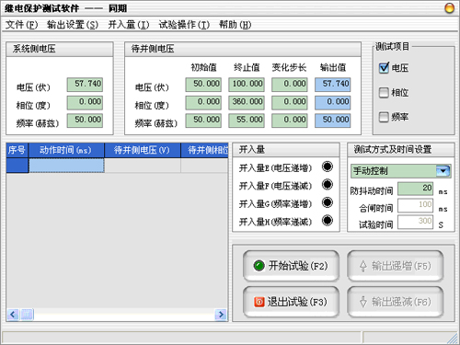Click 开入量G (频率递增) indicator
The height and width of the screenshot is (345, 460).
tap(328, 202)
